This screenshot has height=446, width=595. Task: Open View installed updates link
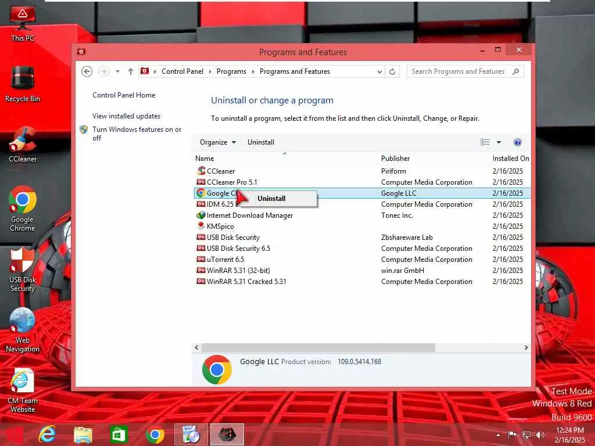coord(126,116)
